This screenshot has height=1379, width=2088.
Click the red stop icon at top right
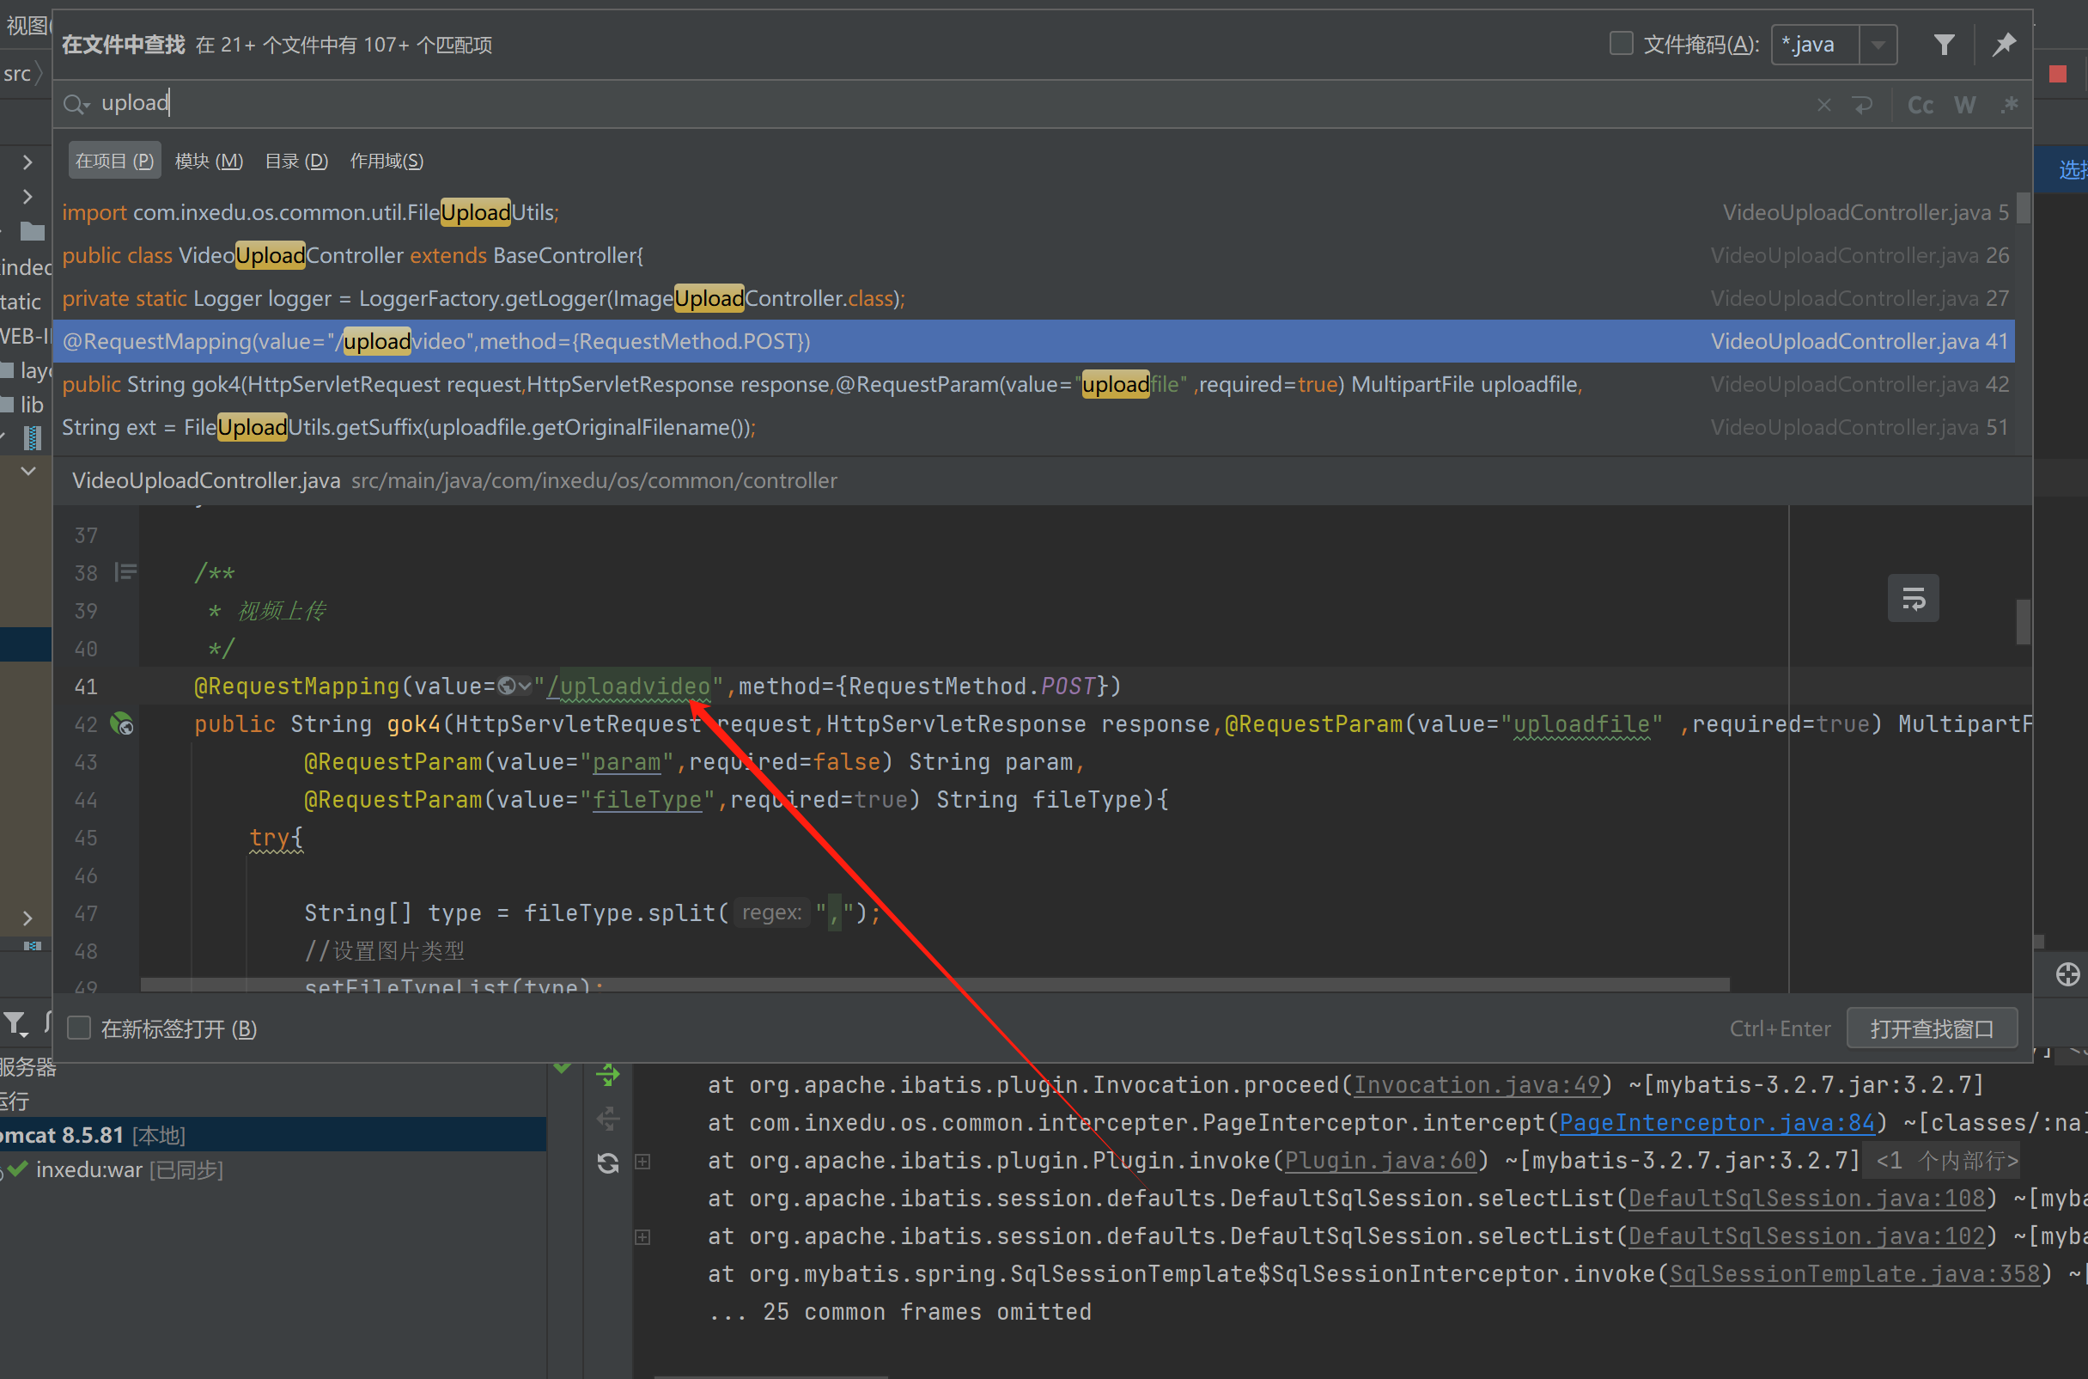point(2057,74)
